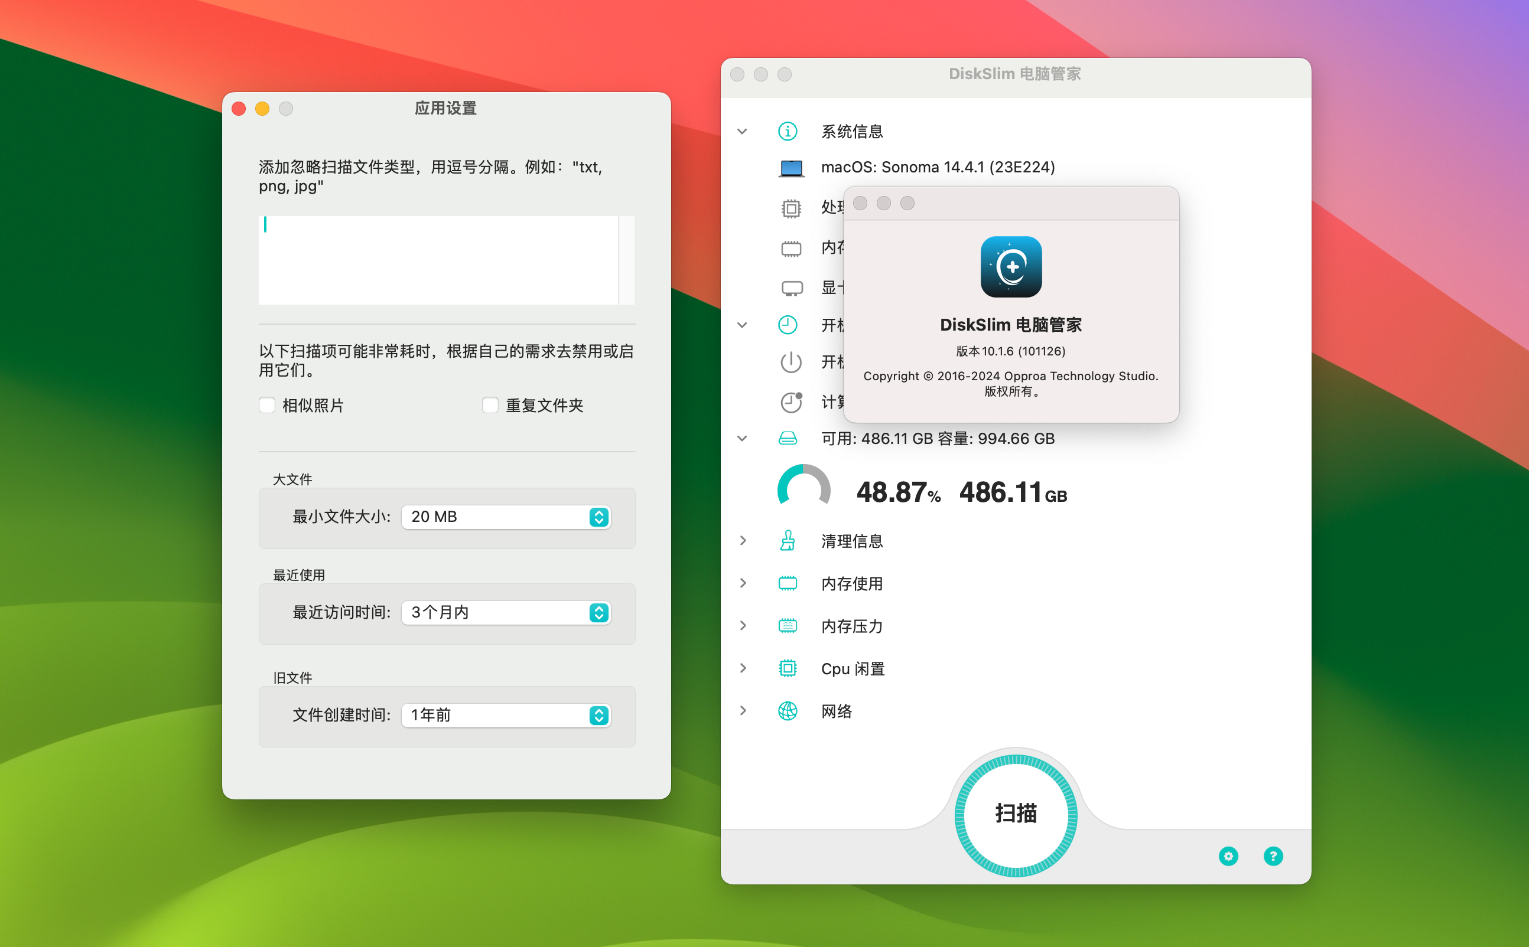Collapse the disk 可用 section chevron
The height and width of the screenshot is (947, 1529).
pos(743,439)
